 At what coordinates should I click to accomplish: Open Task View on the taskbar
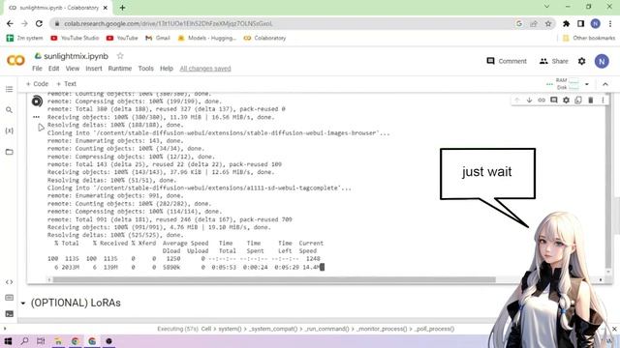(x=41, y=341)
